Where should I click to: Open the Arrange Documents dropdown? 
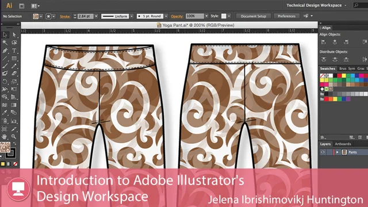[35, 6]
